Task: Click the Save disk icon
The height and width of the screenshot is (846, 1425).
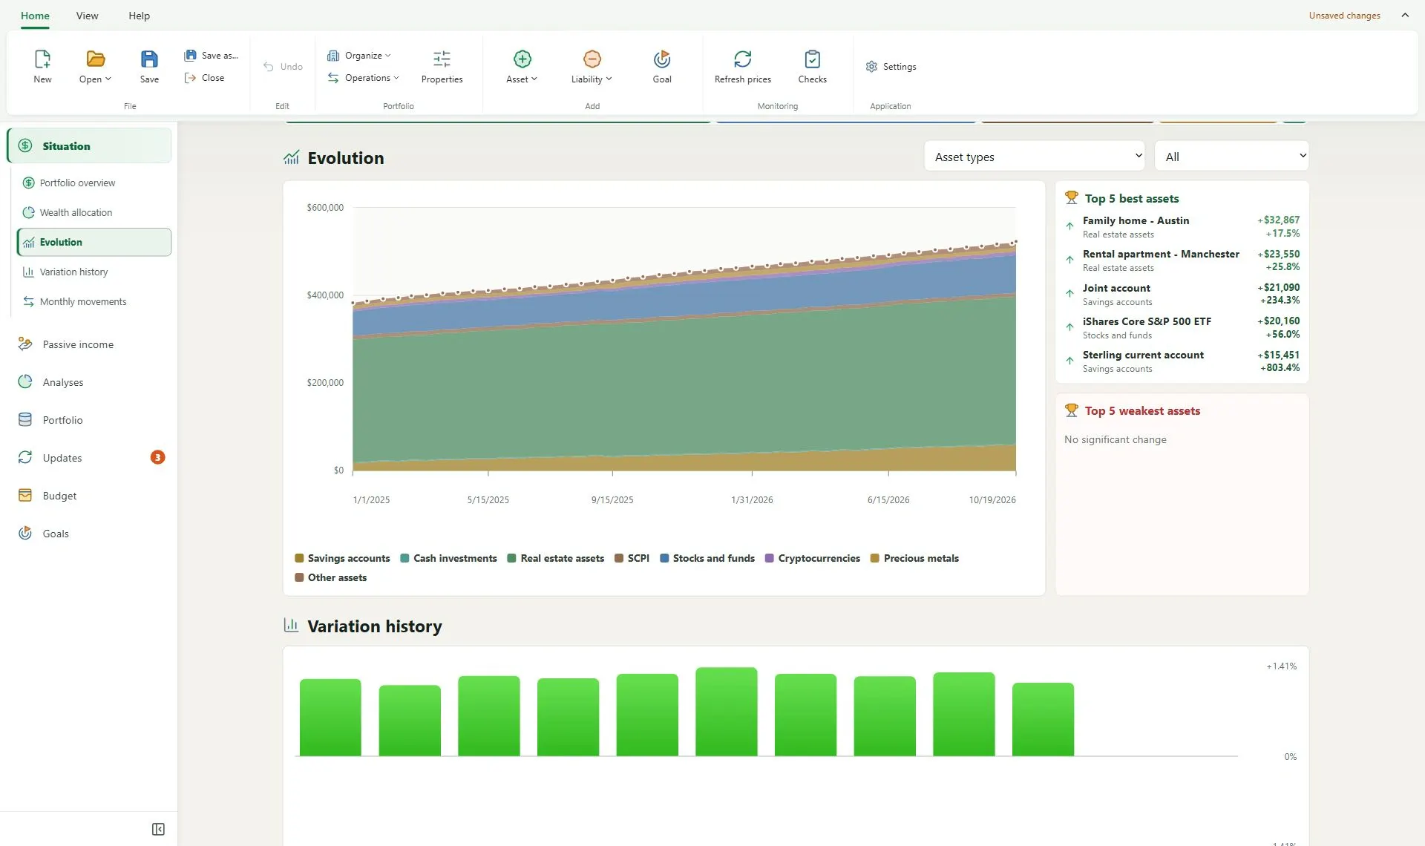Action: tap(149, 59)
